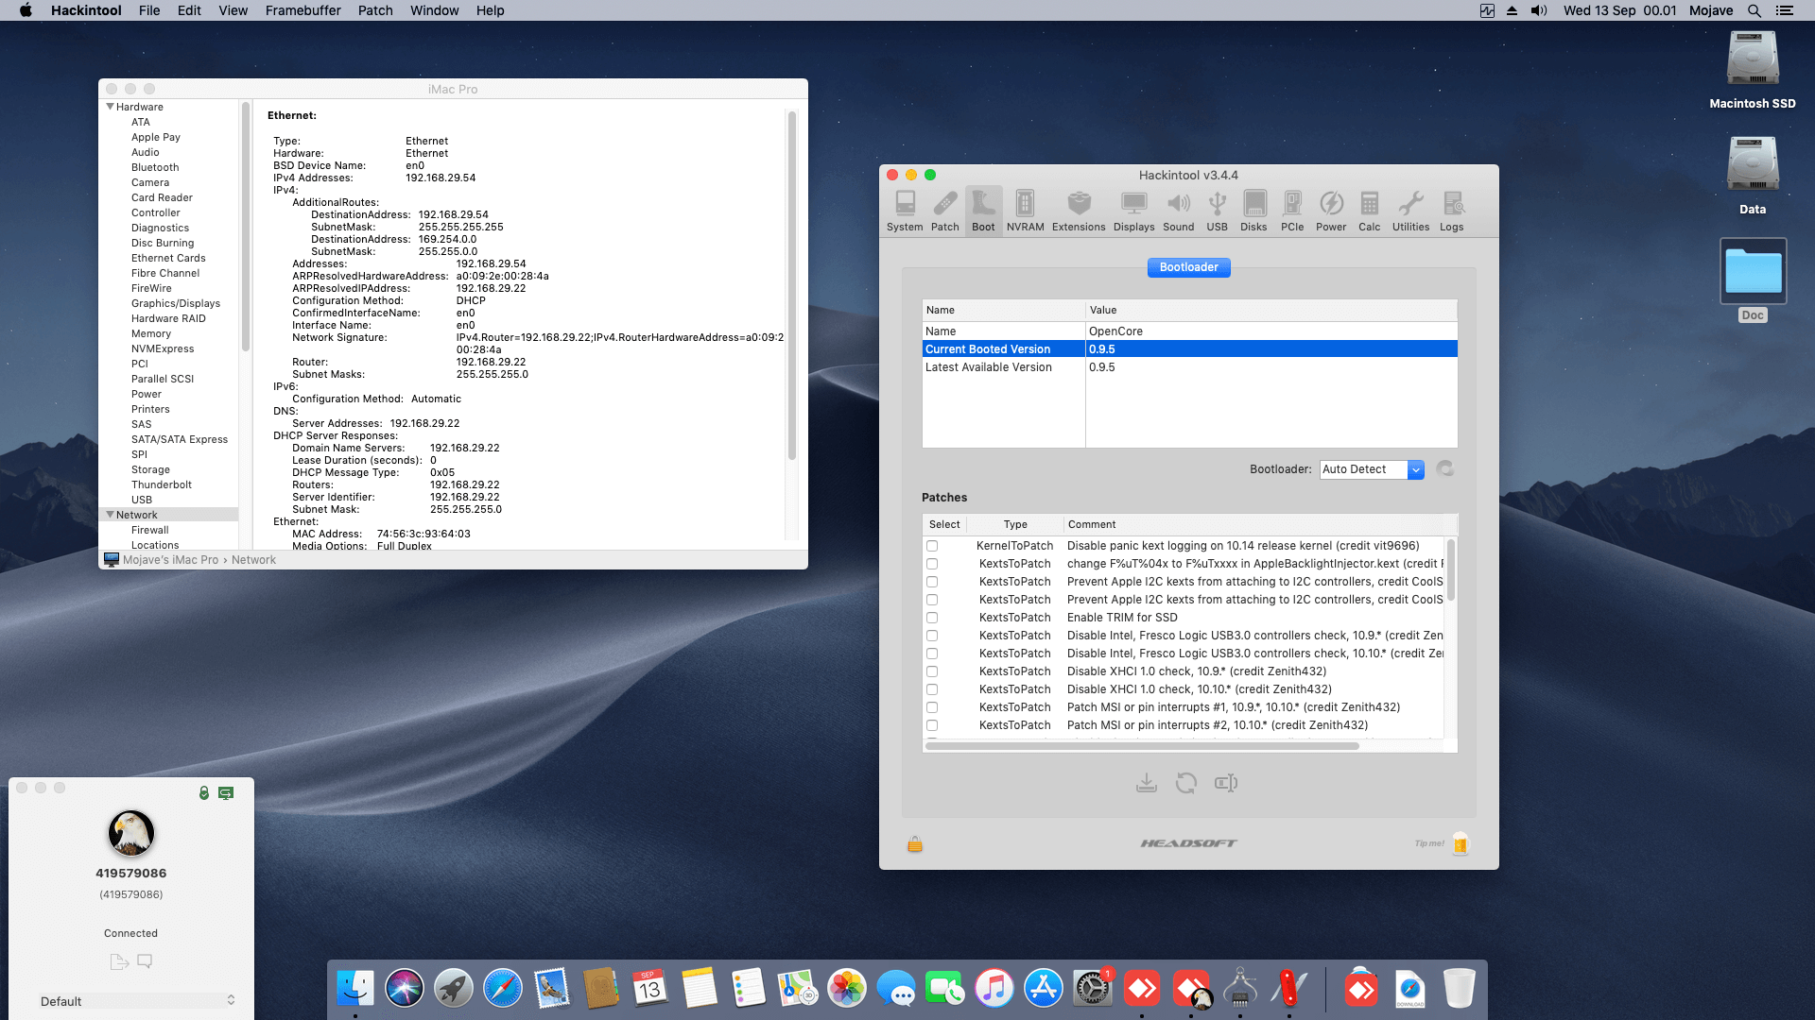
Task: Click the refresh bootloader icon beside Auto Detect
Action: (x=1444, y=469)
